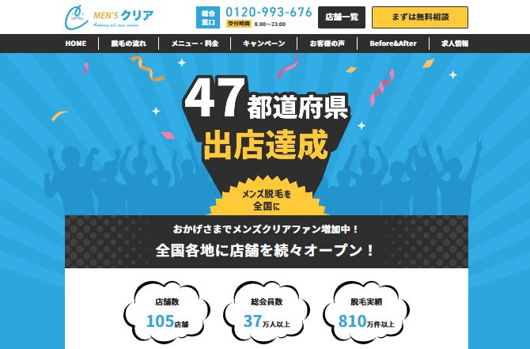The height and width of the screenshot is (349, 530).
Task: Click the 総合窓口 blue badge
Action: 208,17
